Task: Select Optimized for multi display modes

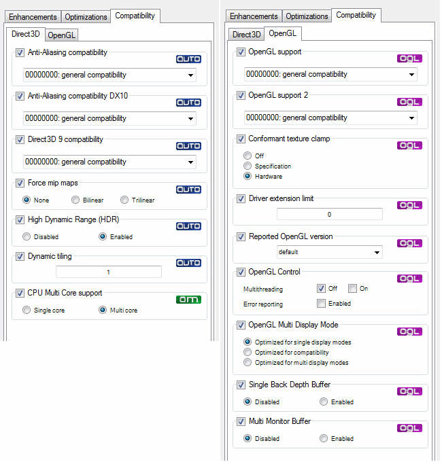Action: [x=248, y=363]
